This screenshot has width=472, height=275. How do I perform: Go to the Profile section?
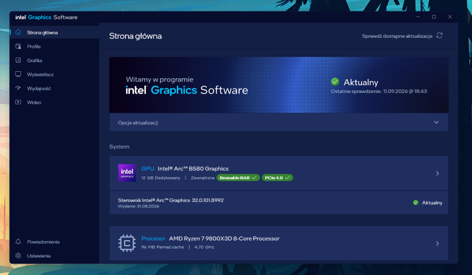pos(54,46)
